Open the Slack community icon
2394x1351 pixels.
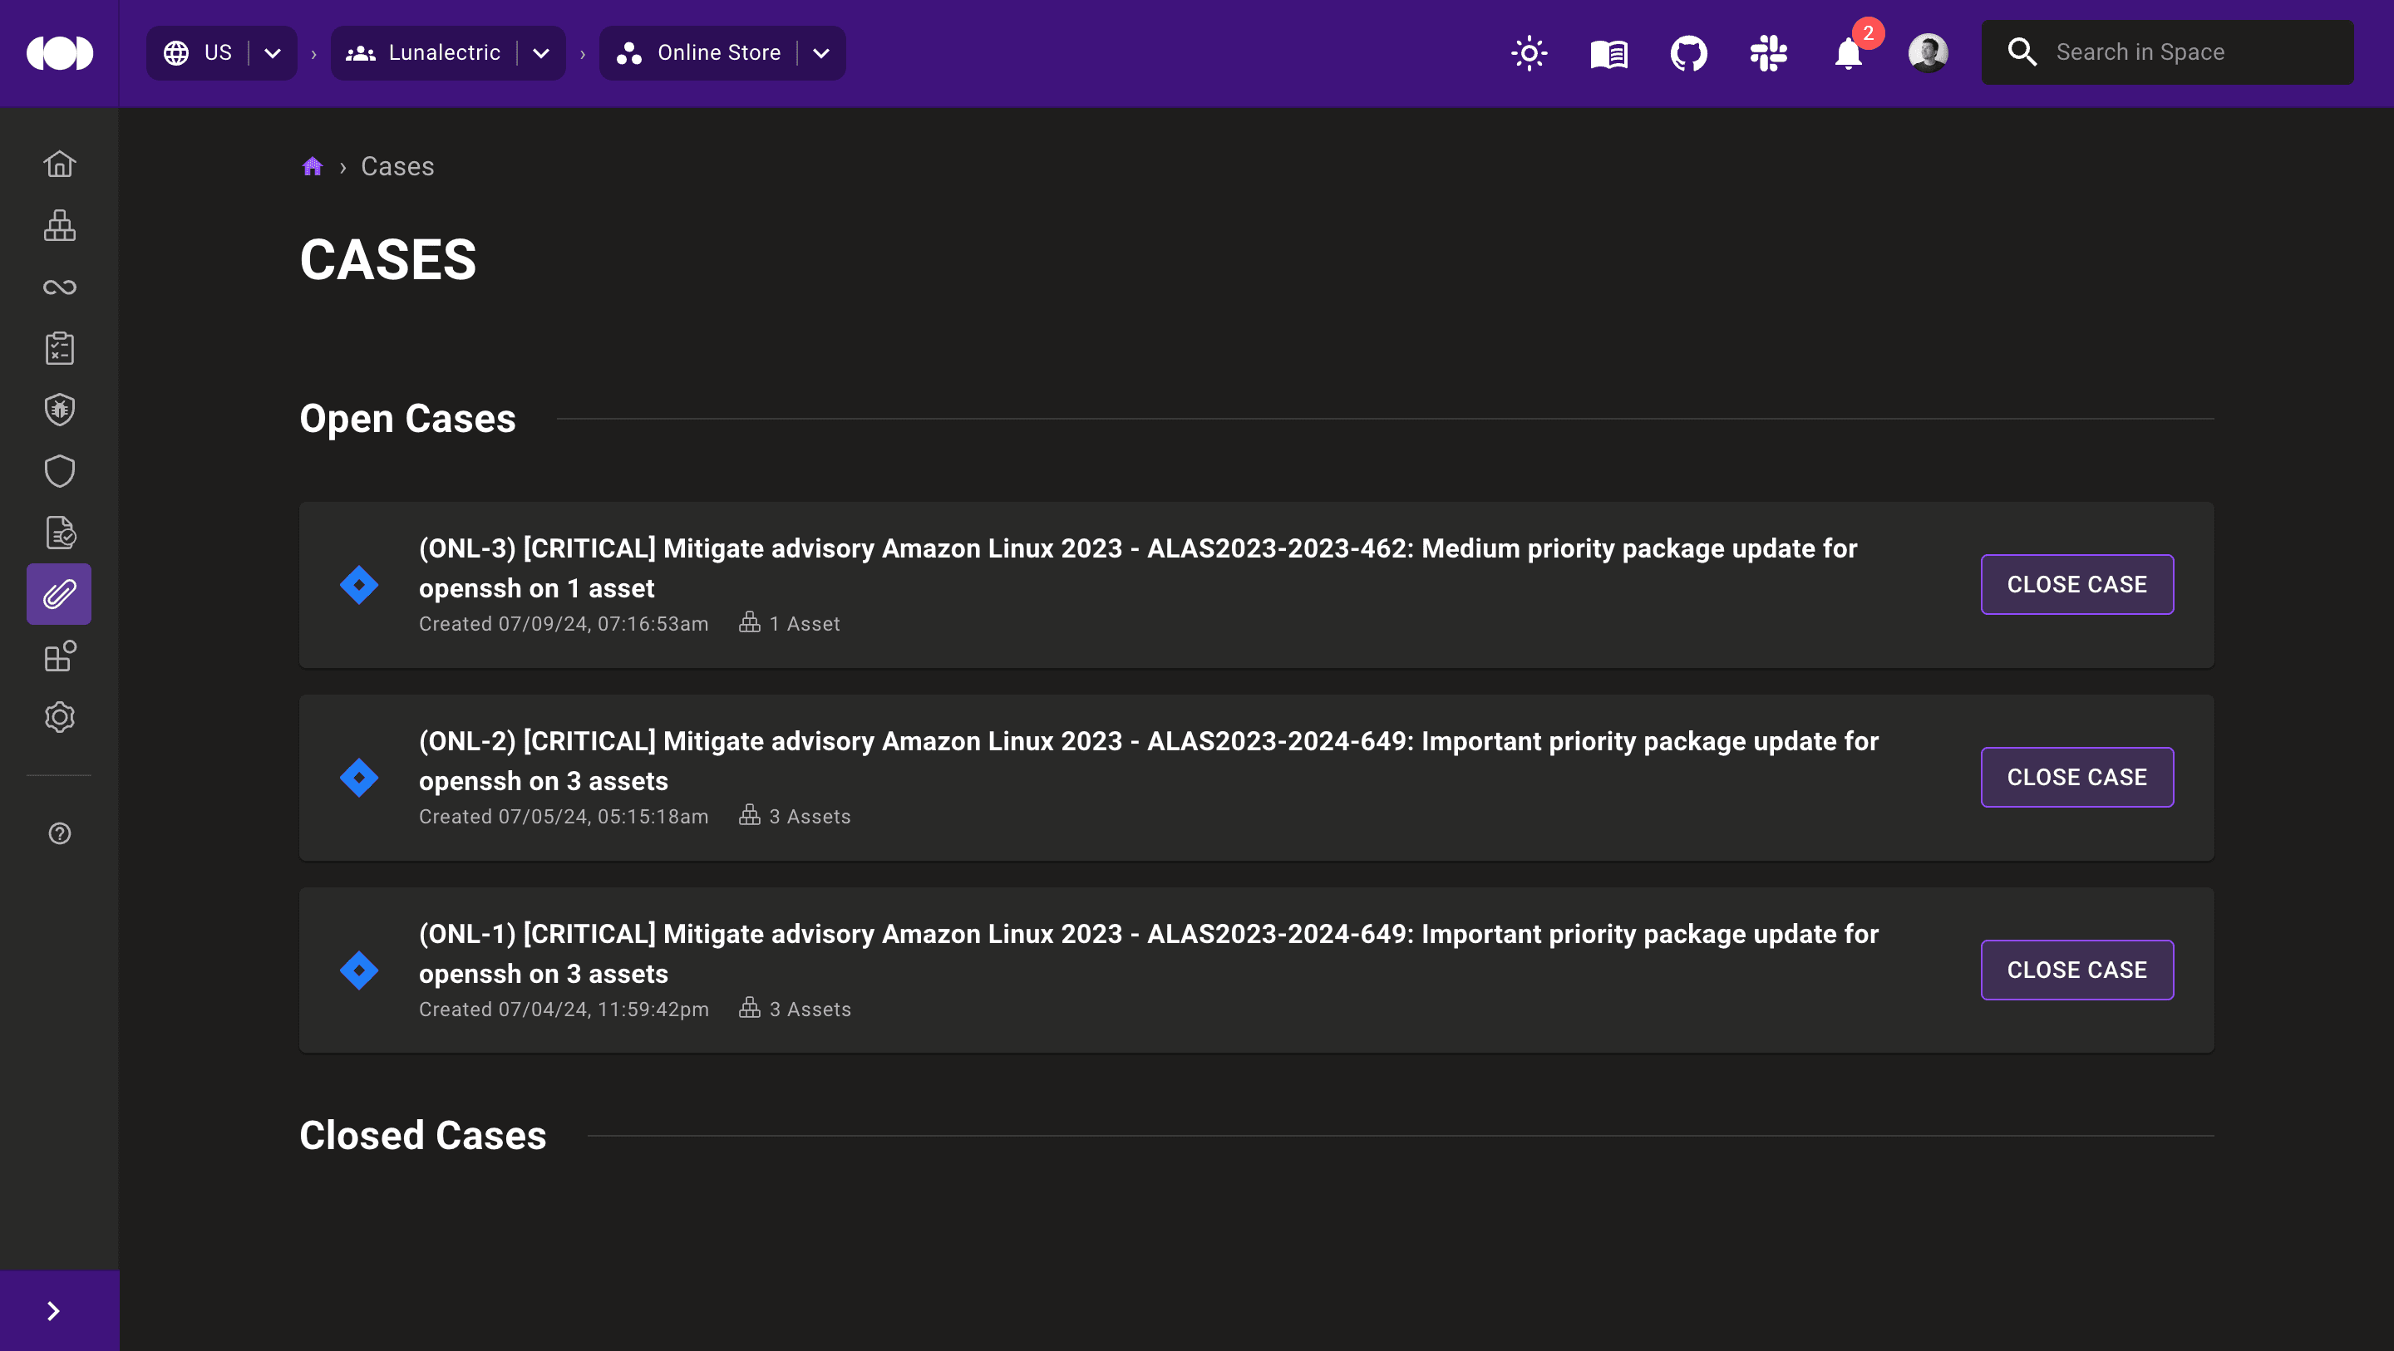coord(1769,53)
